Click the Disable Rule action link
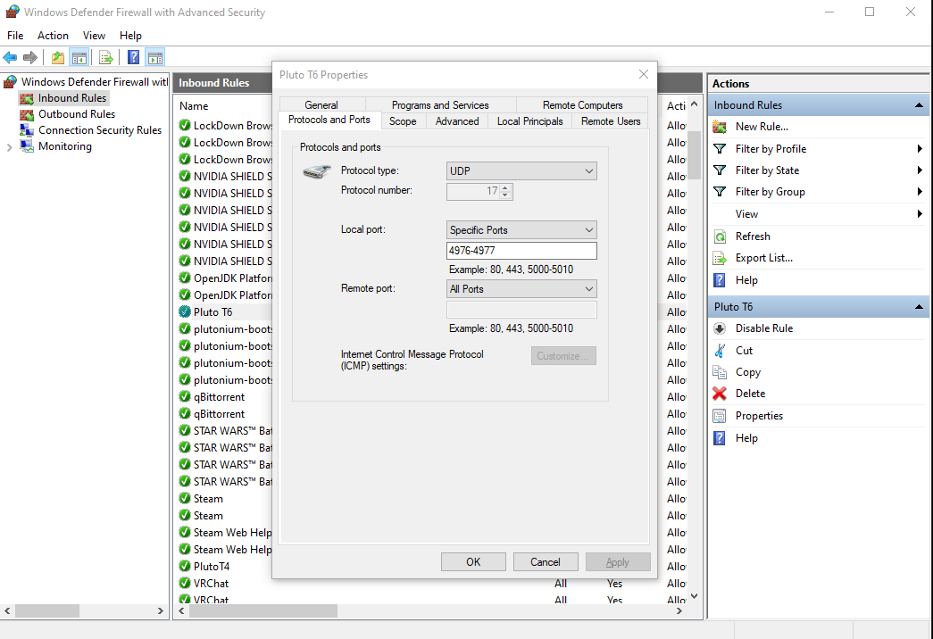 [764, 328]
